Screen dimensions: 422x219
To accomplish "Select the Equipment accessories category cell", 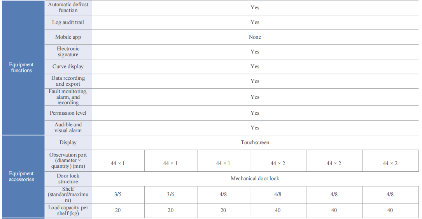I will [x=21, y=176].
